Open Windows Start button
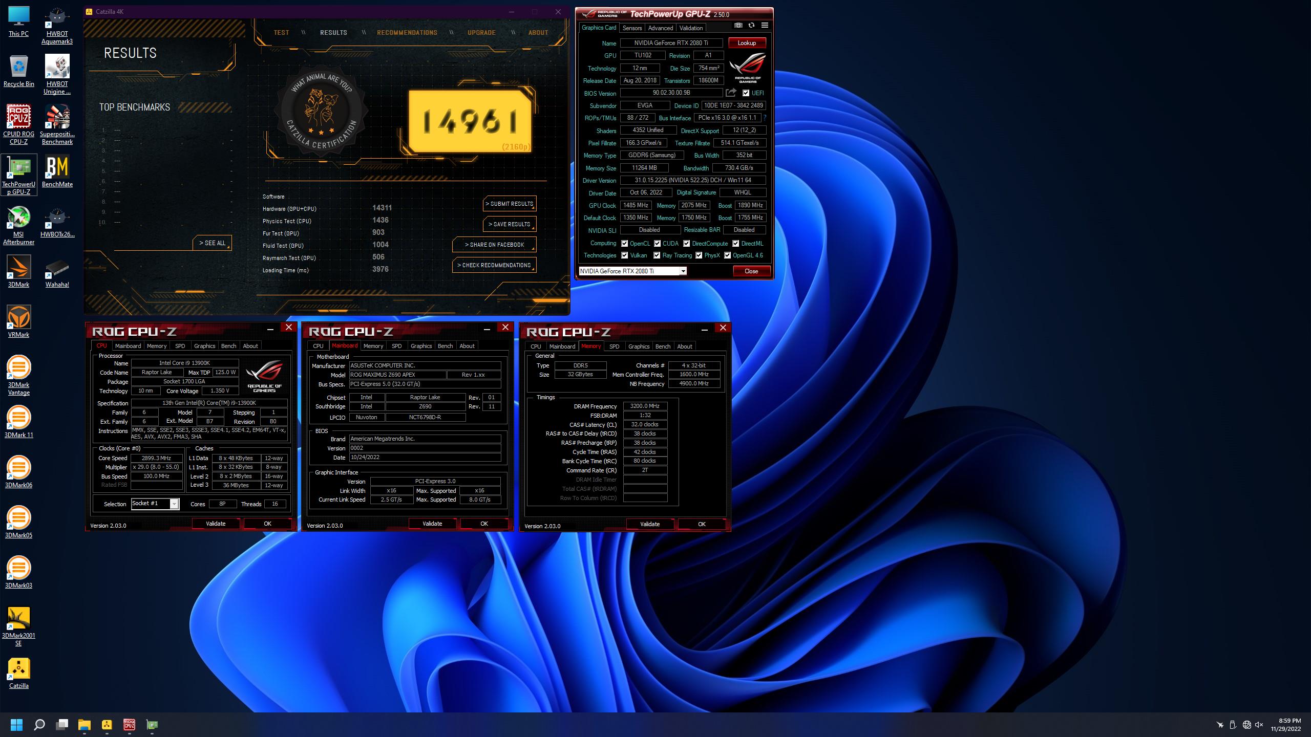 pos(16,725)
